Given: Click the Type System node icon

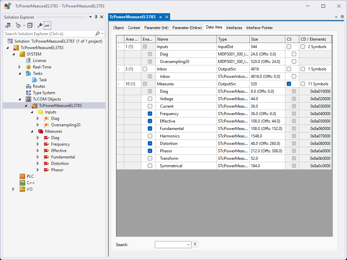Looking at the screenshot, I should 28,93.
